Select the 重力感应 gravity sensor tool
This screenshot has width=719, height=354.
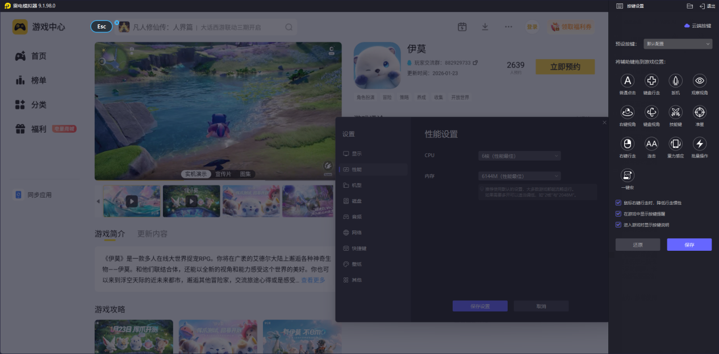point(676,144)
